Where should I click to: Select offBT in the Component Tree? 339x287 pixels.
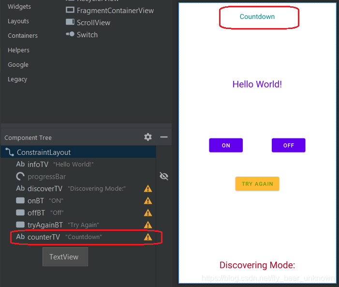coord(78,213)
